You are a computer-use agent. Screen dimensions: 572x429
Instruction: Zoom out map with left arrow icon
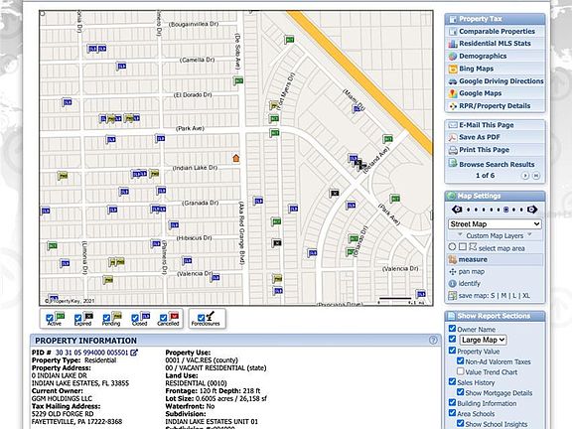point(457,210)
